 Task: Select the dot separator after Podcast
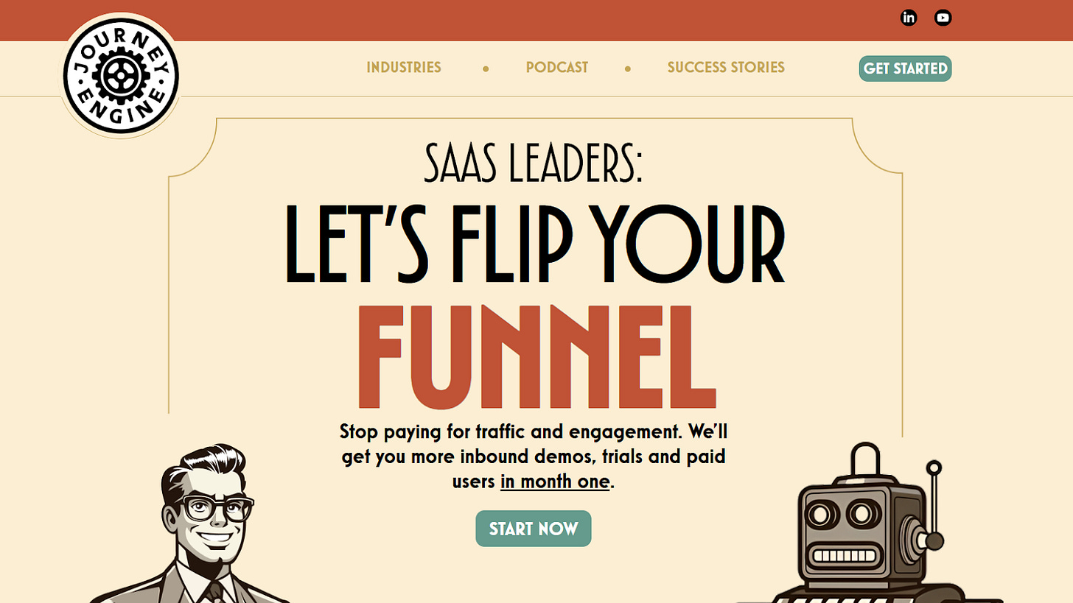(628, 68)
